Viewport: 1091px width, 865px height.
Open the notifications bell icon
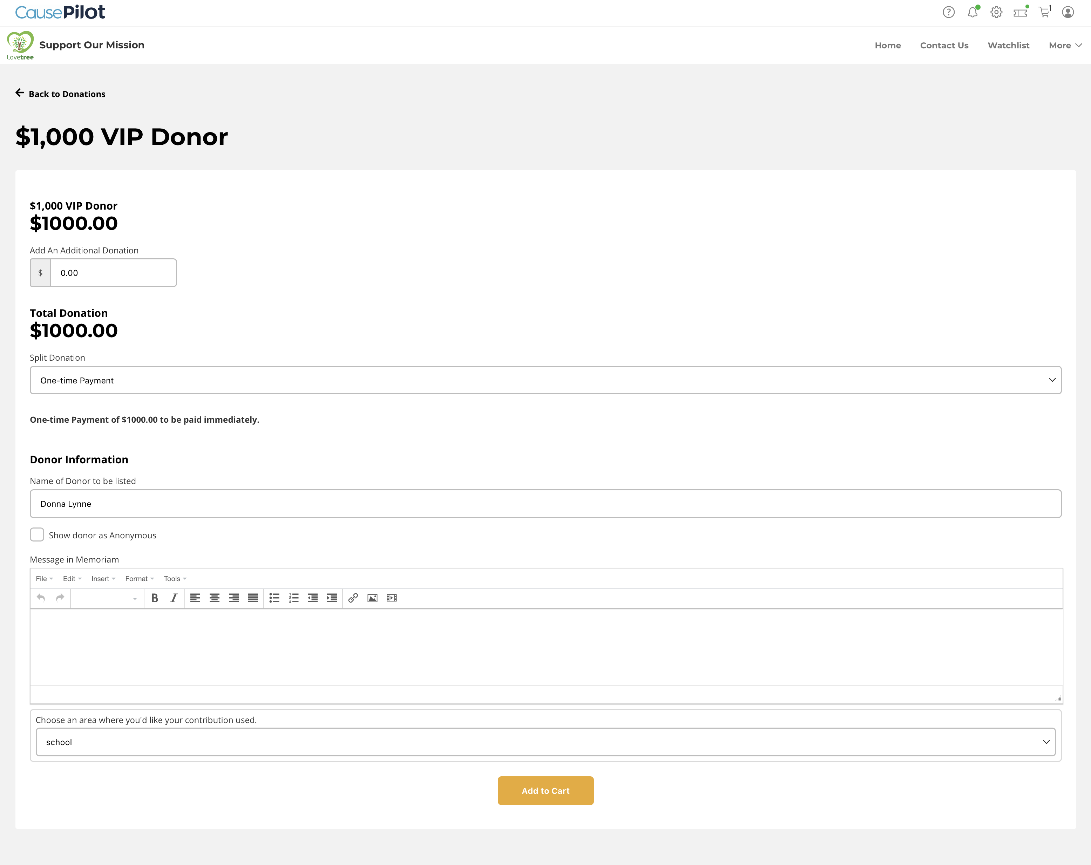[x=972, y=12]
